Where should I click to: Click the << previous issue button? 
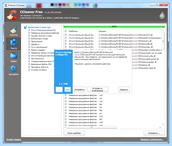coord(59,90)
